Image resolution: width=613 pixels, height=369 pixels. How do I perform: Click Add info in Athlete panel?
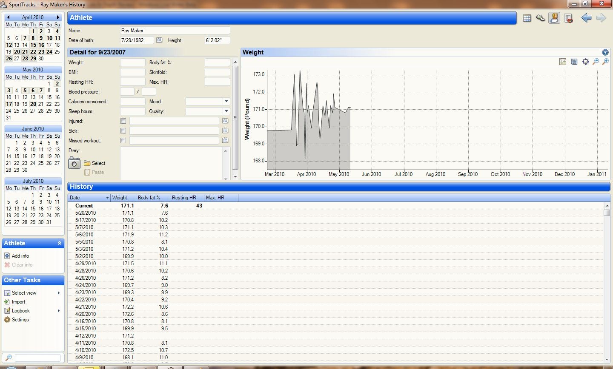point(17,256)
